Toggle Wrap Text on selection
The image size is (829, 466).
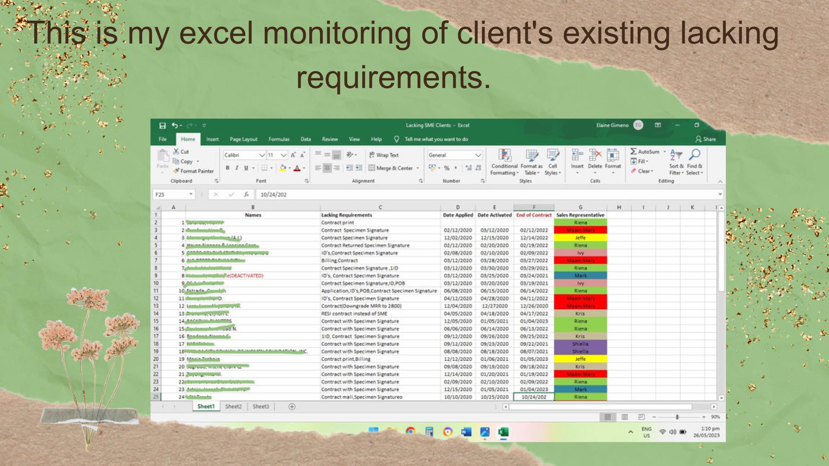click(384, 155)
